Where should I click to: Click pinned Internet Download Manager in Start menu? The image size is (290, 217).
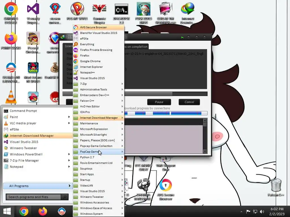38,136
